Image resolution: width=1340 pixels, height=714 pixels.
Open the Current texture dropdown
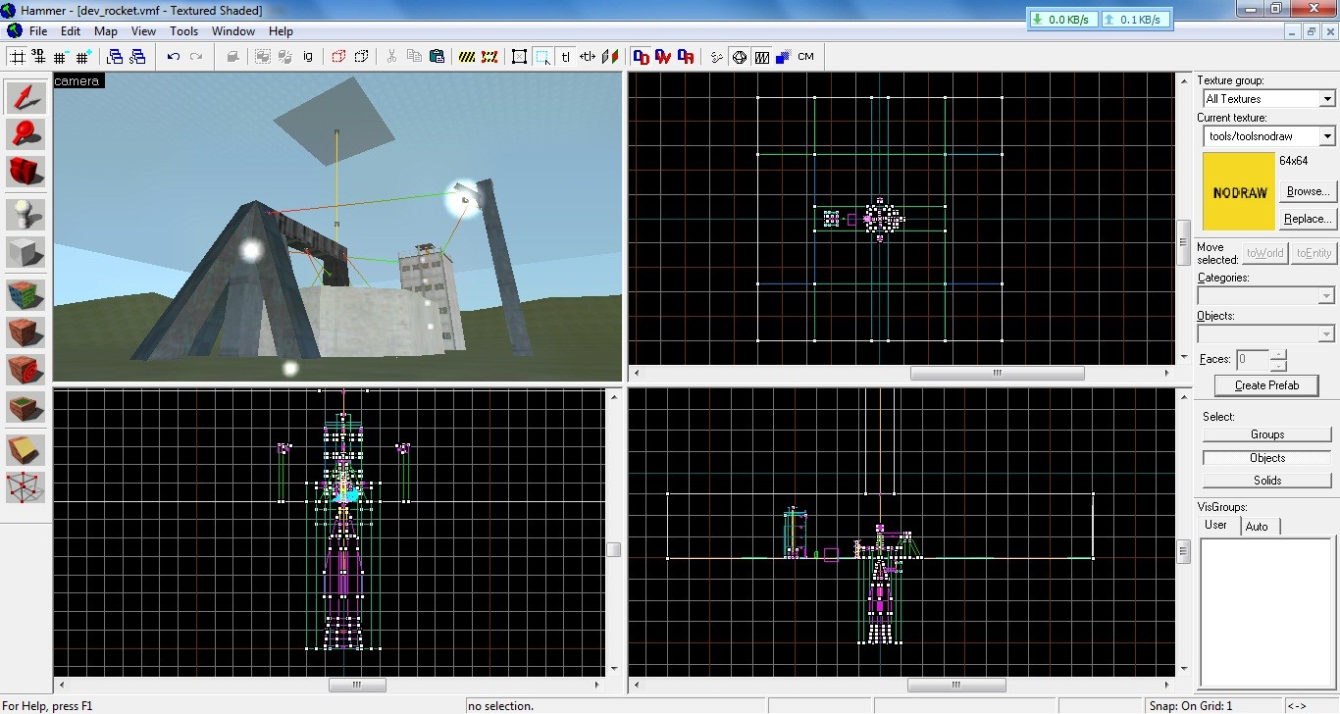coord(1326,136)
